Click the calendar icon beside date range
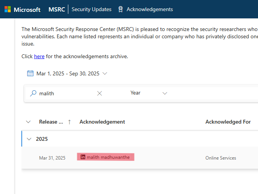 (x=30, y=73)
